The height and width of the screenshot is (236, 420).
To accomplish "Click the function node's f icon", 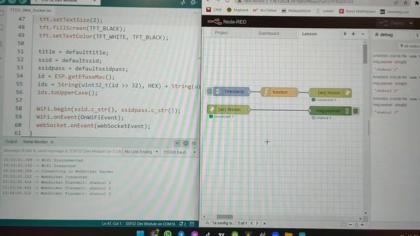I will [x=266, y=92].
